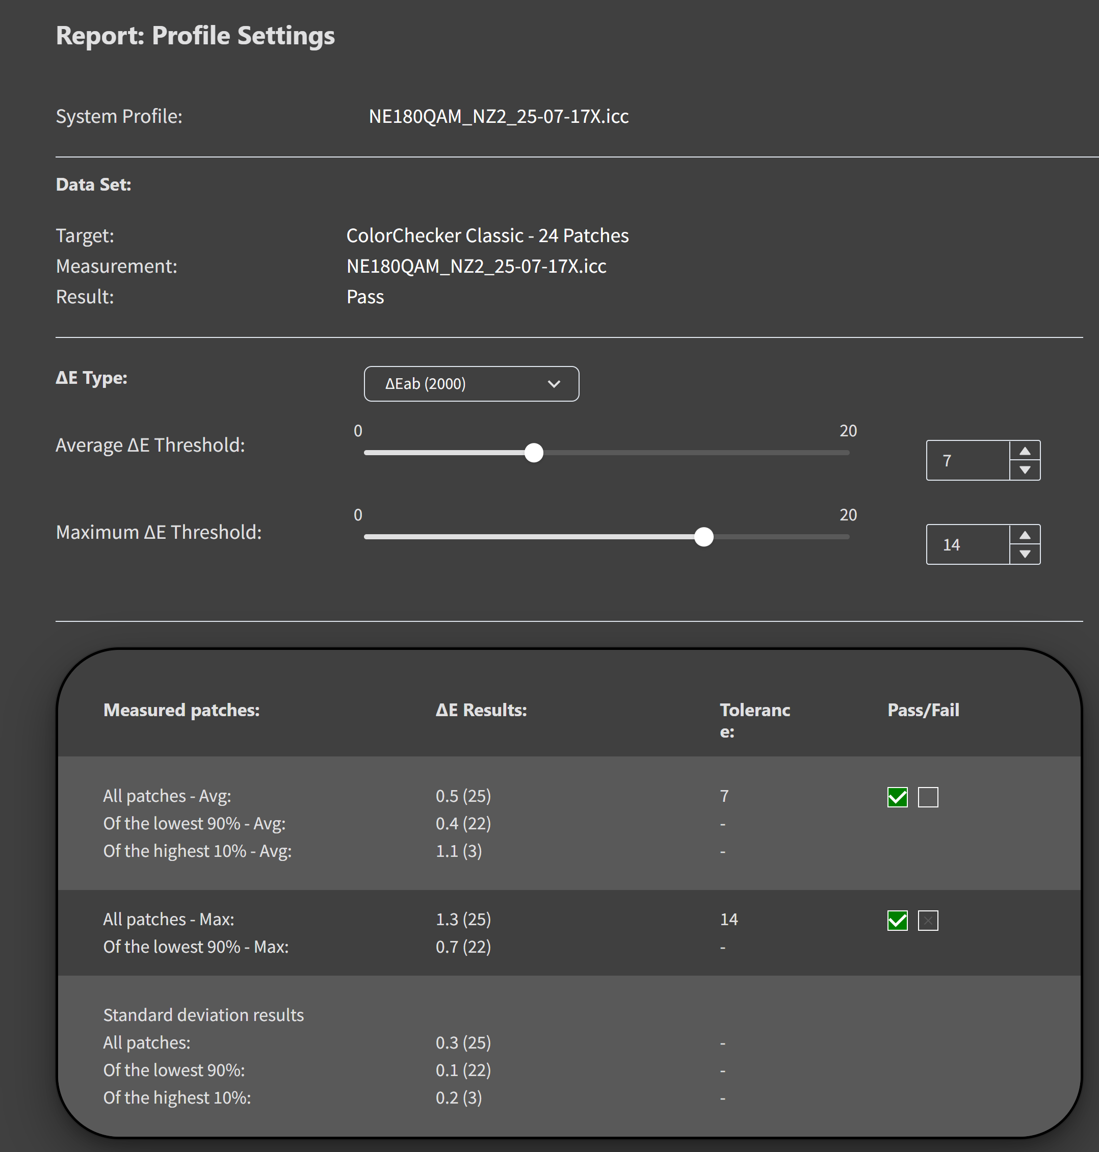Increase the Maximum ΔE Threshold value with up arrow
Screen dimensions: 1099x1152
pyautogui.click(x=1025, y=535)
